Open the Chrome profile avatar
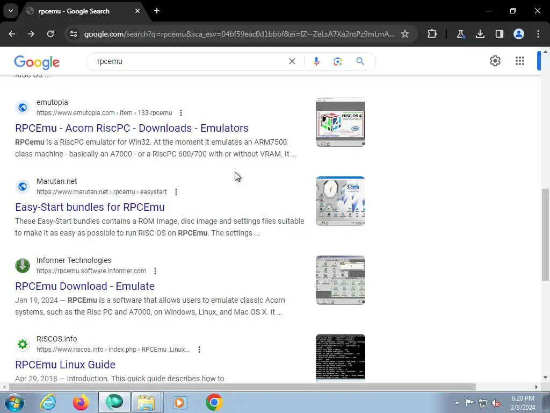This screenshot has width=550, height=413. pos(519,34)
